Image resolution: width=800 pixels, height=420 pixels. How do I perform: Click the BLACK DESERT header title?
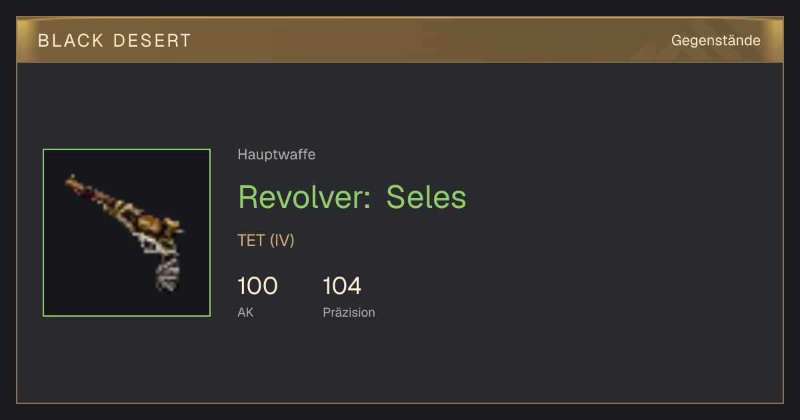coord(115,41)
